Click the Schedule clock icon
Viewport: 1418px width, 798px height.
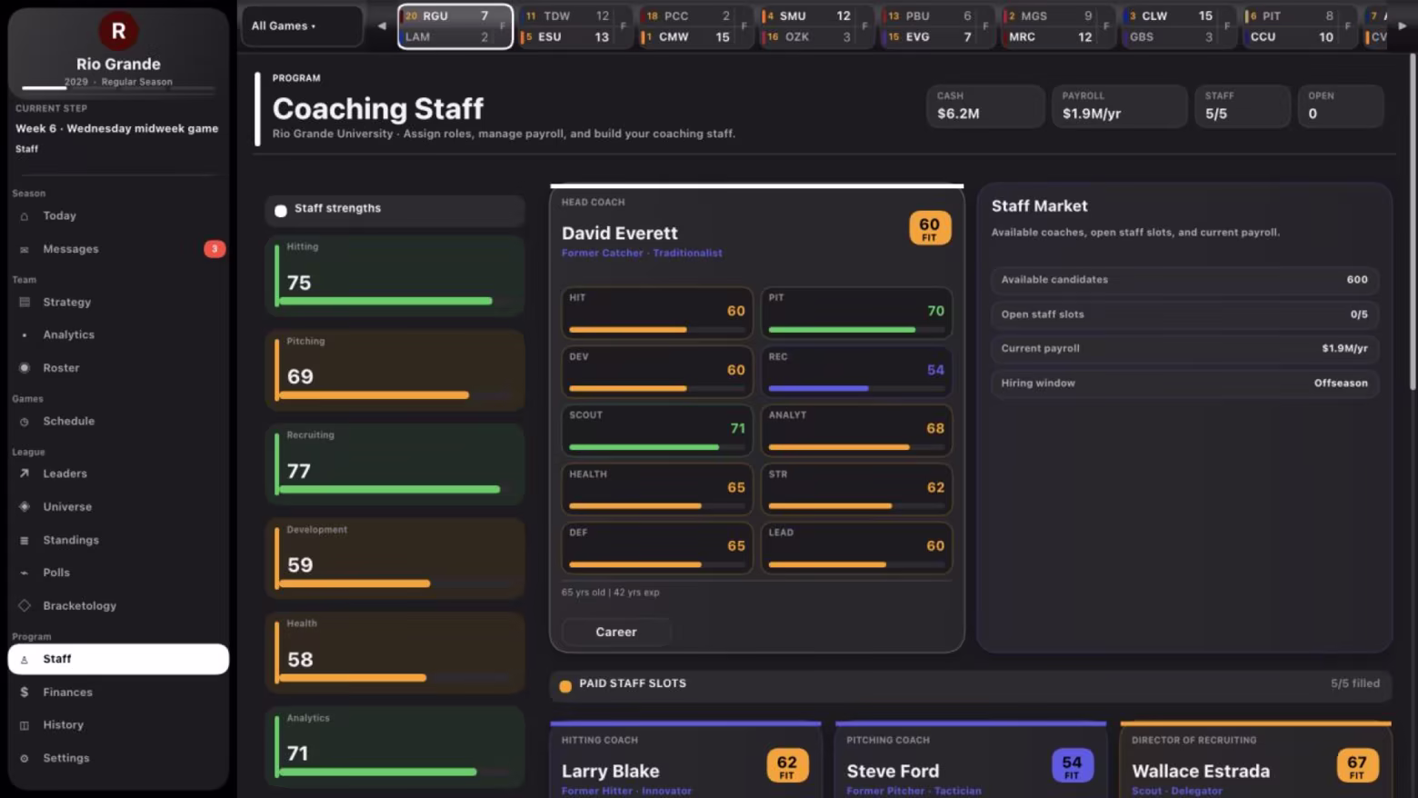25,422
